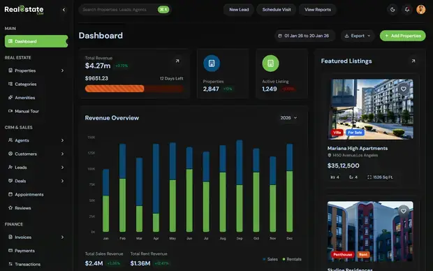Click the $35,12,500 price text
Viewport: 433px width, 271px height.
tap(343, 166)
